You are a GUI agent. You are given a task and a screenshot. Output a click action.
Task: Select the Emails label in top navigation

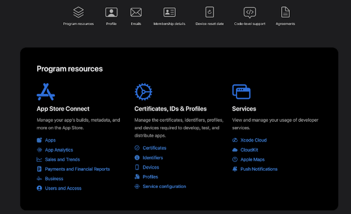[136, 24]
